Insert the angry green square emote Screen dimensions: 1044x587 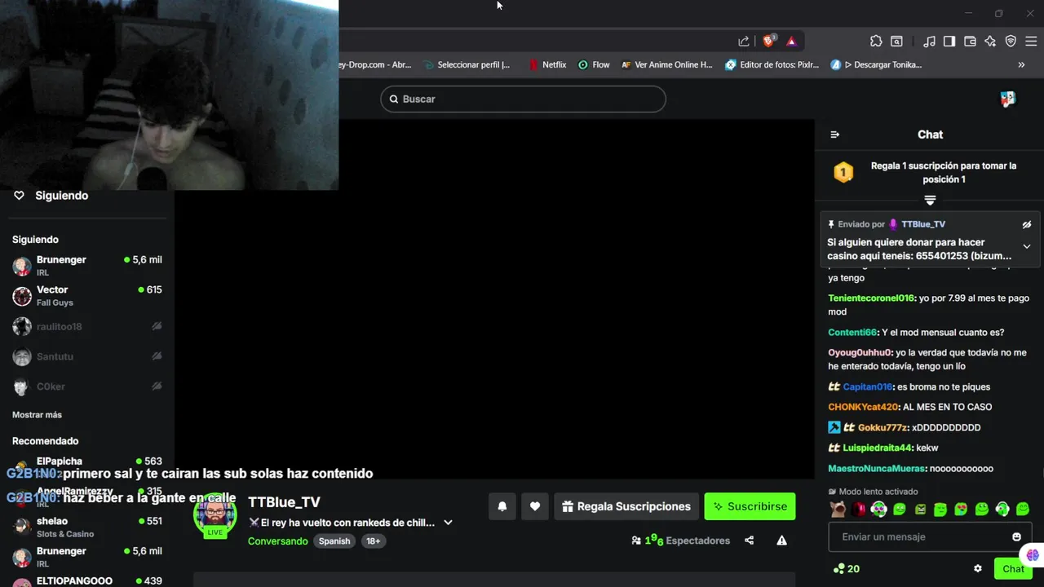pos(920,509)
